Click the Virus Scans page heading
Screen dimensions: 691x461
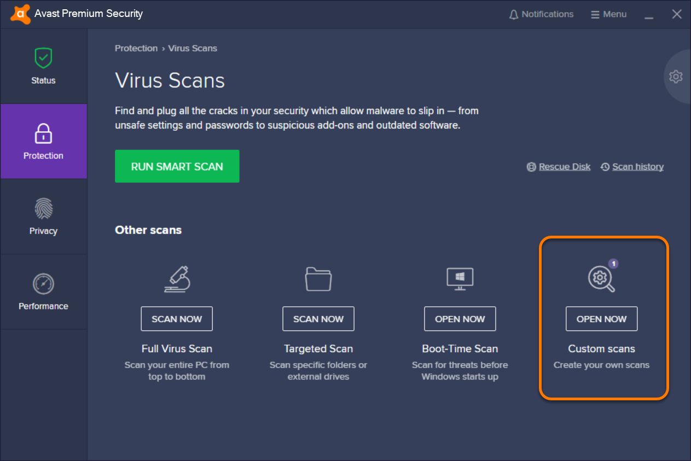170,80
